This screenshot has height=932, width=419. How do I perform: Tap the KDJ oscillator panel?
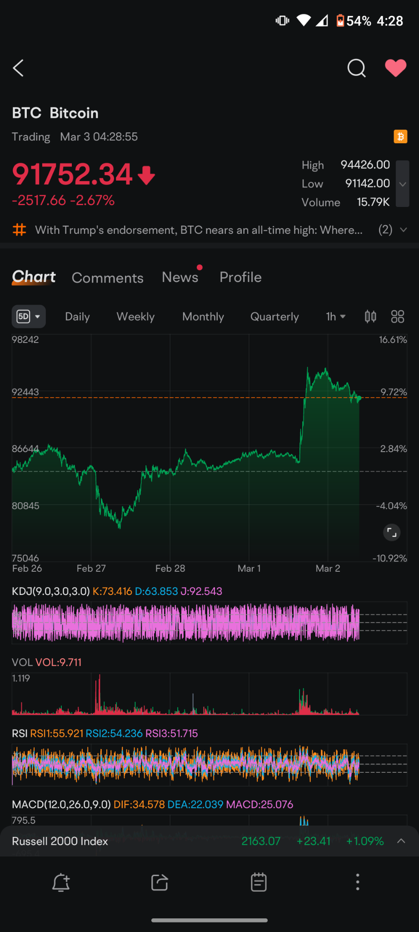coord(209,622)
